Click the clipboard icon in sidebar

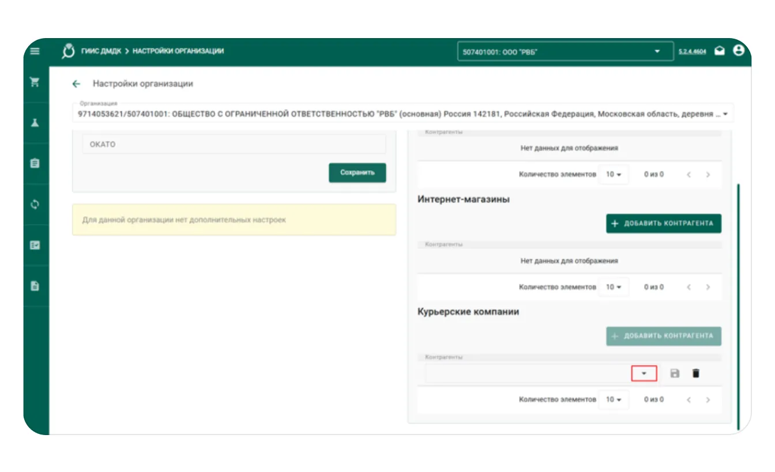click(x=35, y=163)
